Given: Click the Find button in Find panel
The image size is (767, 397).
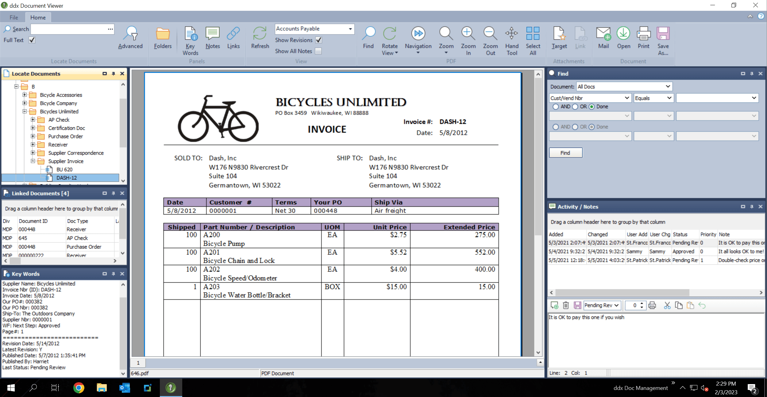Looking at the screenshot, I should click(565, 152).
